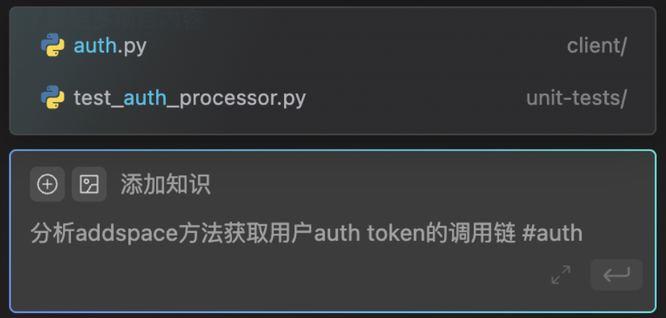Click the highlighted auth in test_auth_processor.py
666x318 pixels.
point(145,98)
